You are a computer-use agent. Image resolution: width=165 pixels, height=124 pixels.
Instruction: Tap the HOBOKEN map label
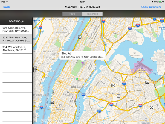pyautogui.click(x=39, y=95)
